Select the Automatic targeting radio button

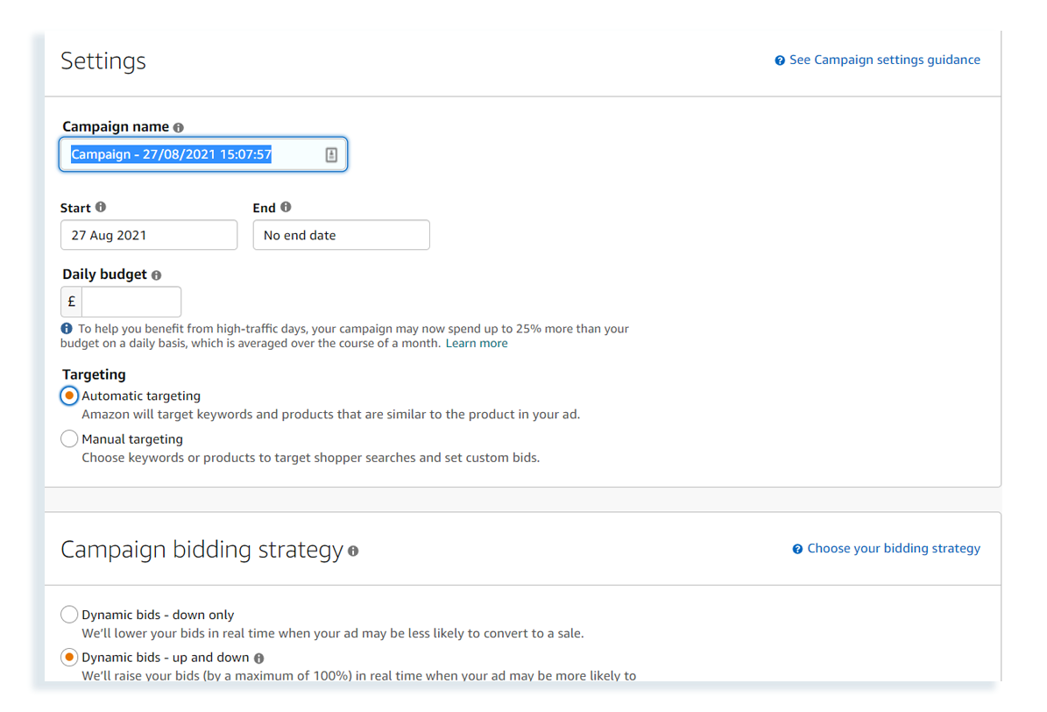point(69,396)
